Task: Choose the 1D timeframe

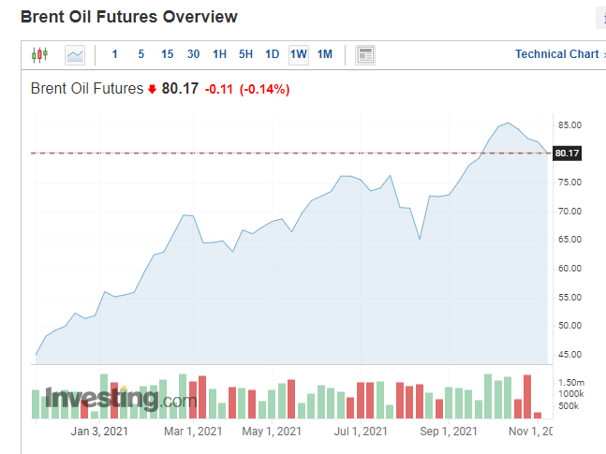Action: click(272, 54)
